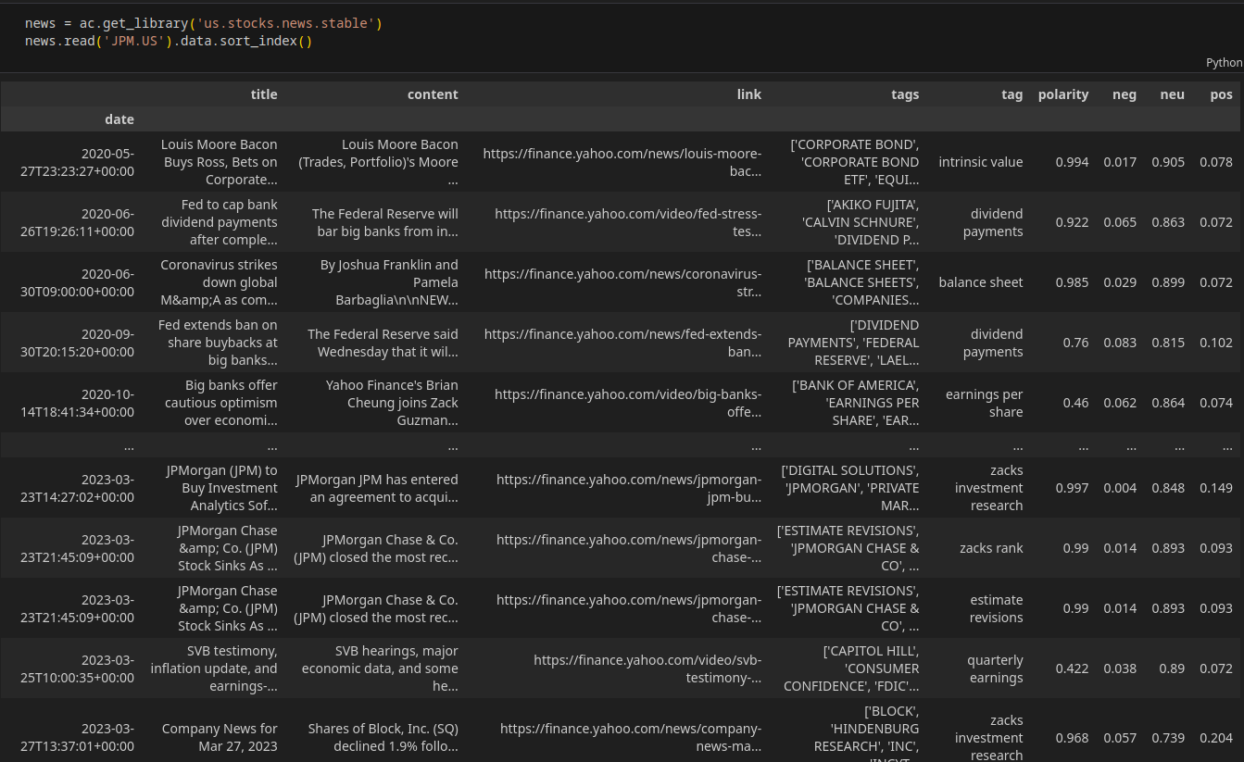The width and height of the screenshot is (1244, 762).
Task: Click the link column header
Action: pos(749,94)
